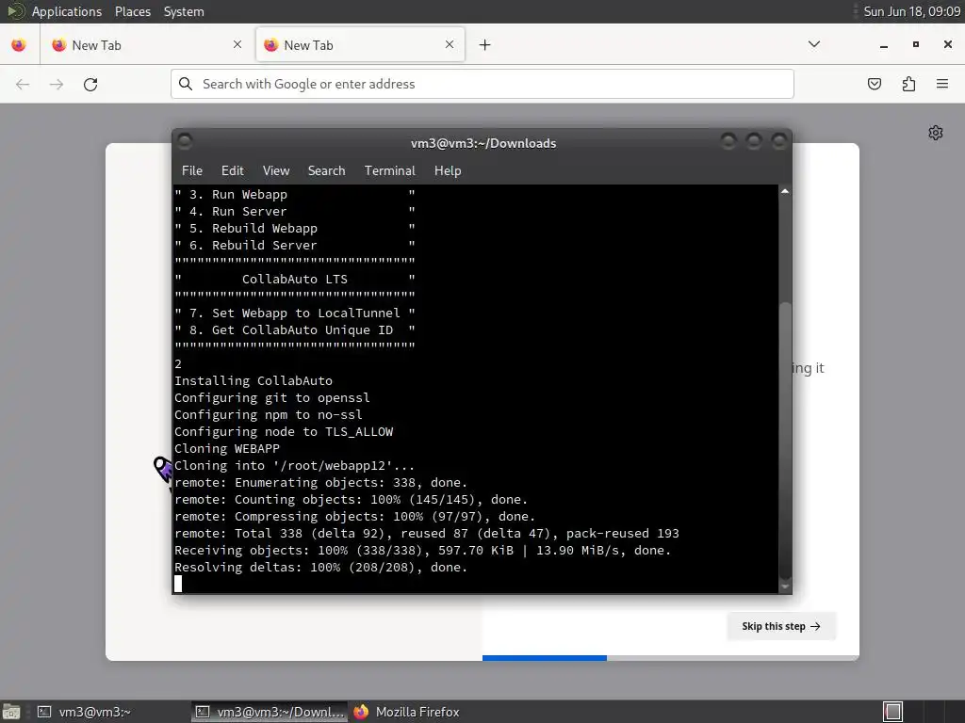Click the line 'Resolving deltas: 100% (208/208), done.'
This screenshot has height=723, width=965.
pyautogui.click(x=320, y=568)
